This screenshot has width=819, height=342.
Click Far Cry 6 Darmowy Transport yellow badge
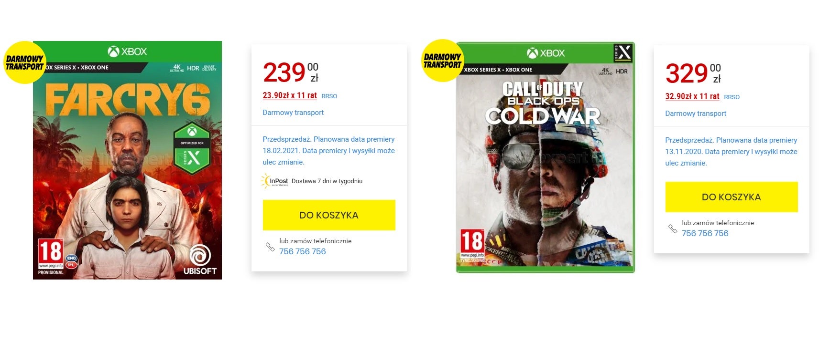point(24,62)
